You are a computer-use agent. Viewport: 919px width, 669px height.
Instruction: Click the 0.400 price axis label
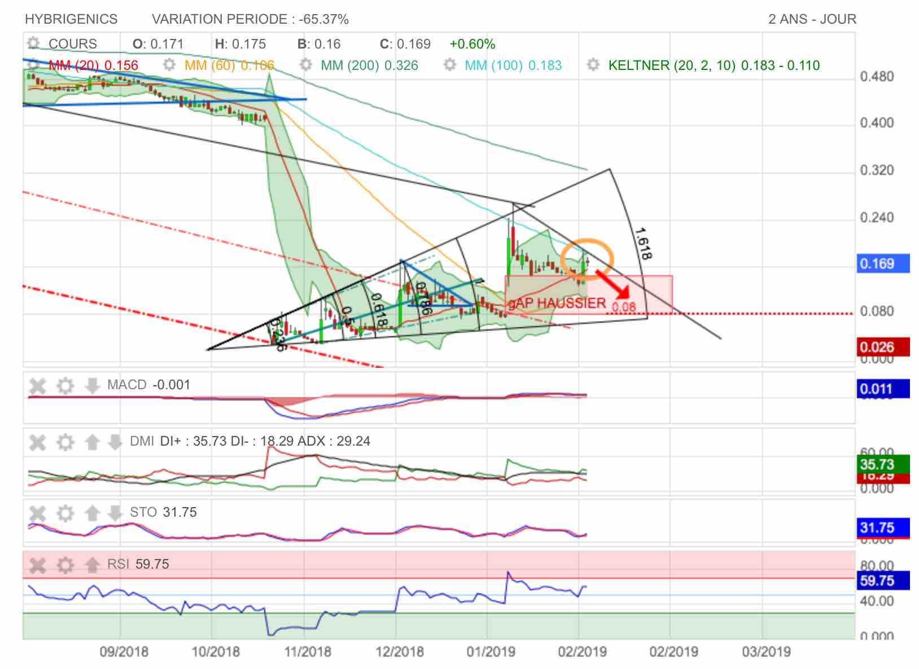pos(877,123)
